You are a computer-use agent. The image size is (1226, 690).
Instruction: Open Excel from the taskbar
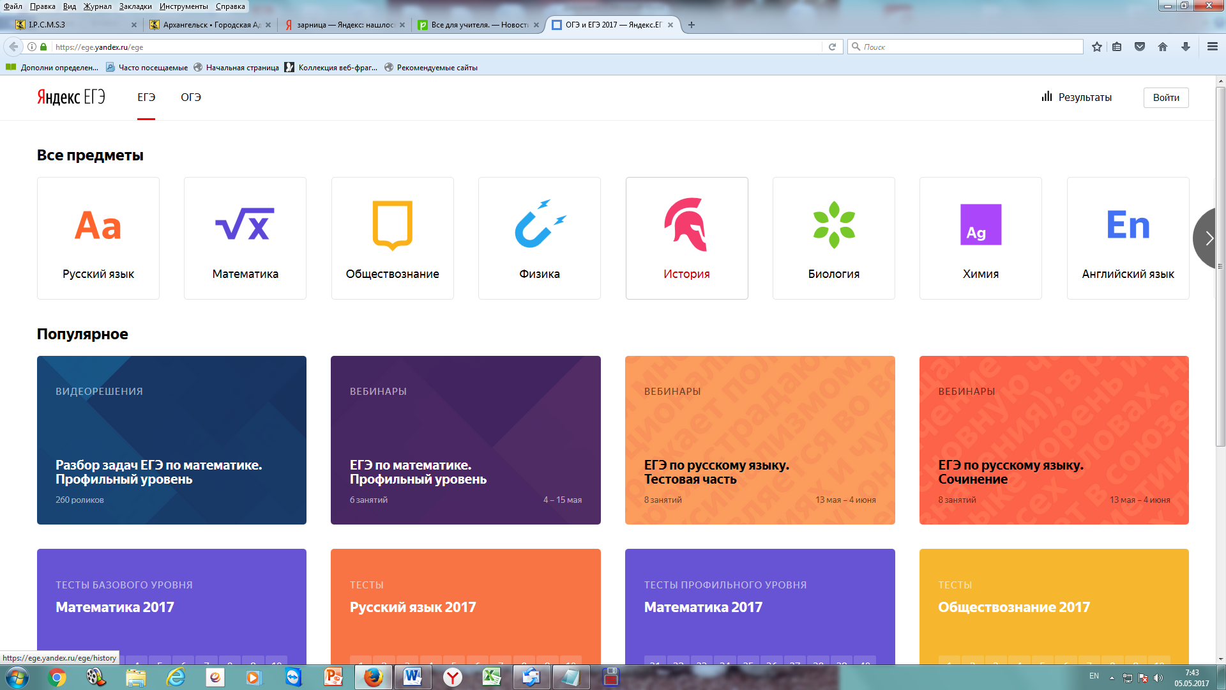click(x=492, y=677)
